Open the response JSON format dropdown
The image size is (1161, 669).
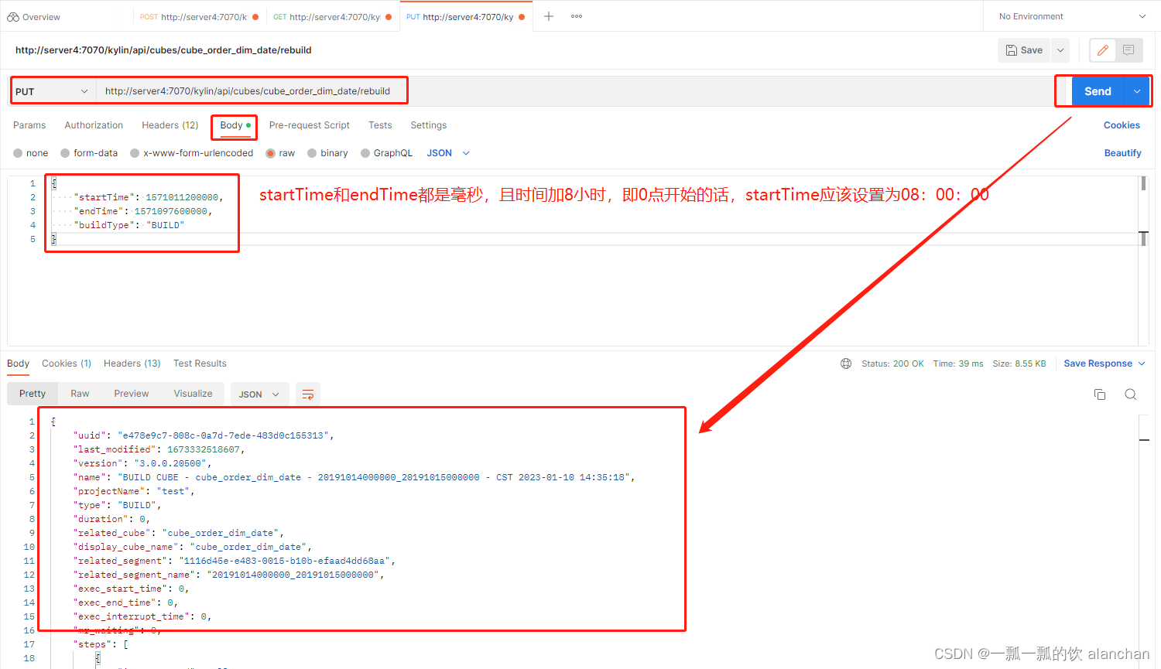click(x=259, y=394)
